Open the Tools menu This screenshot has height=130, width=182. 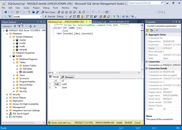point(55,8)
